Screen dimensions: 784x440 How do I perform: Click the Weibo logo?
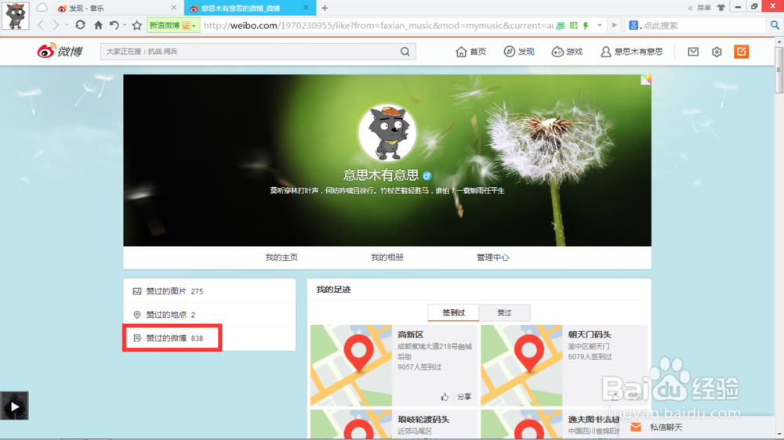coord(60,51)
